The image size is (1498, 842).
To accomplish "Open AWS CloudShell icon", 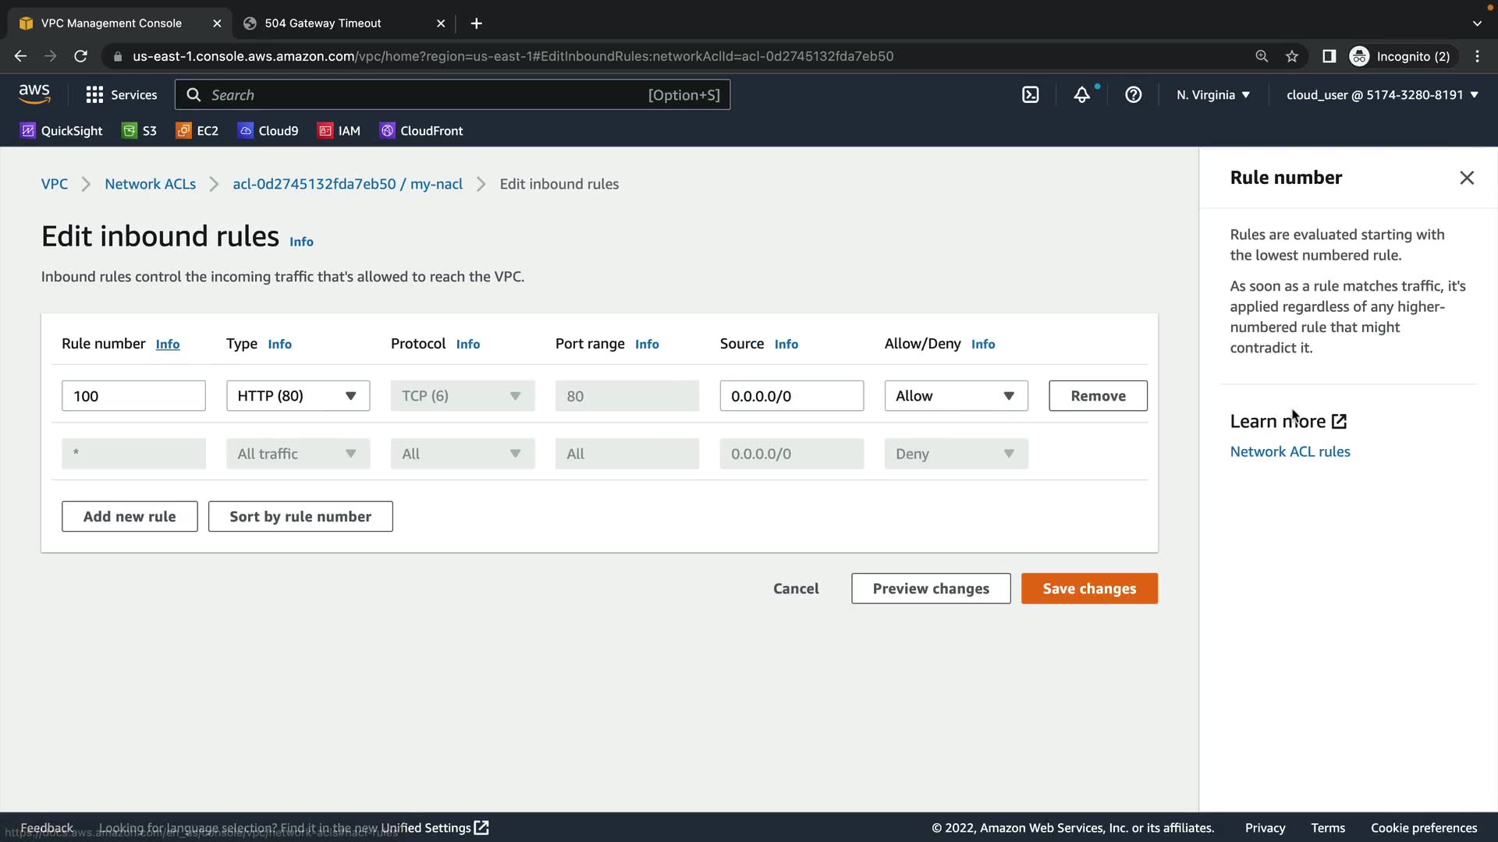I will pyautogui.click(x=1030, y=95).
